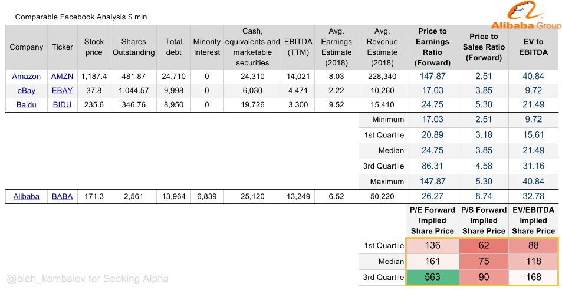The image size is (562, 290).
Task: Select the Total debt header
Action: tap(173, 47)
